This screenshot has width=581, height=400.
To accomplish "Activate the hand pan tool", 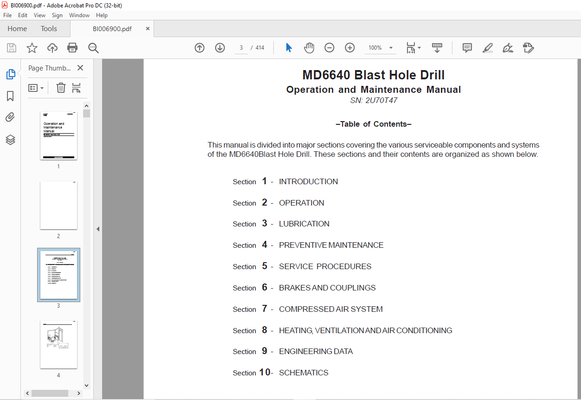I will point(309,48).
